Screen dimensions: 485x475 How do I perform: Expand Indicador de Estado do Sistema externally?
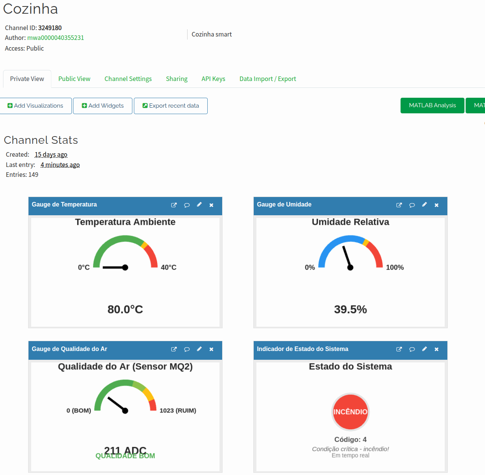pyautogui.click(x=399, y=349)
